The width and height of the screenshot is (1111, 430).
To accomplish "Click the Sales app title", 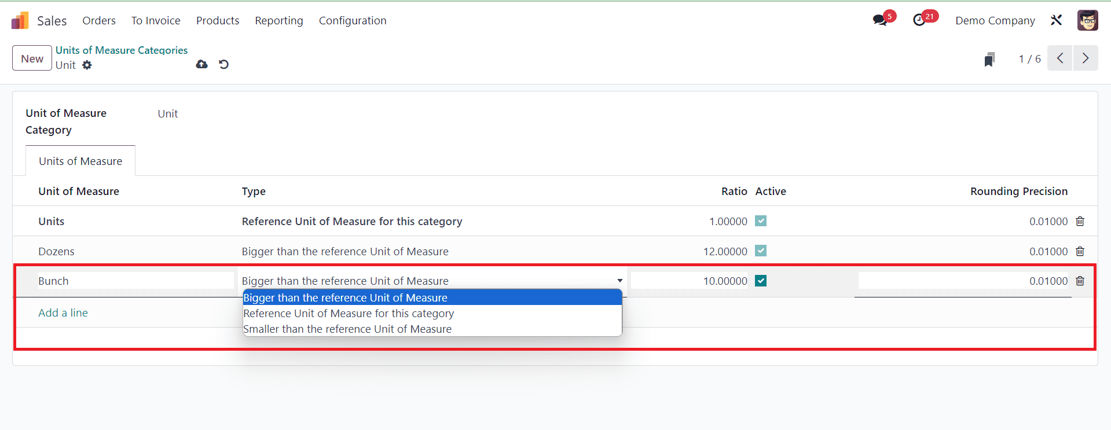I will click(x=52, y=21).
